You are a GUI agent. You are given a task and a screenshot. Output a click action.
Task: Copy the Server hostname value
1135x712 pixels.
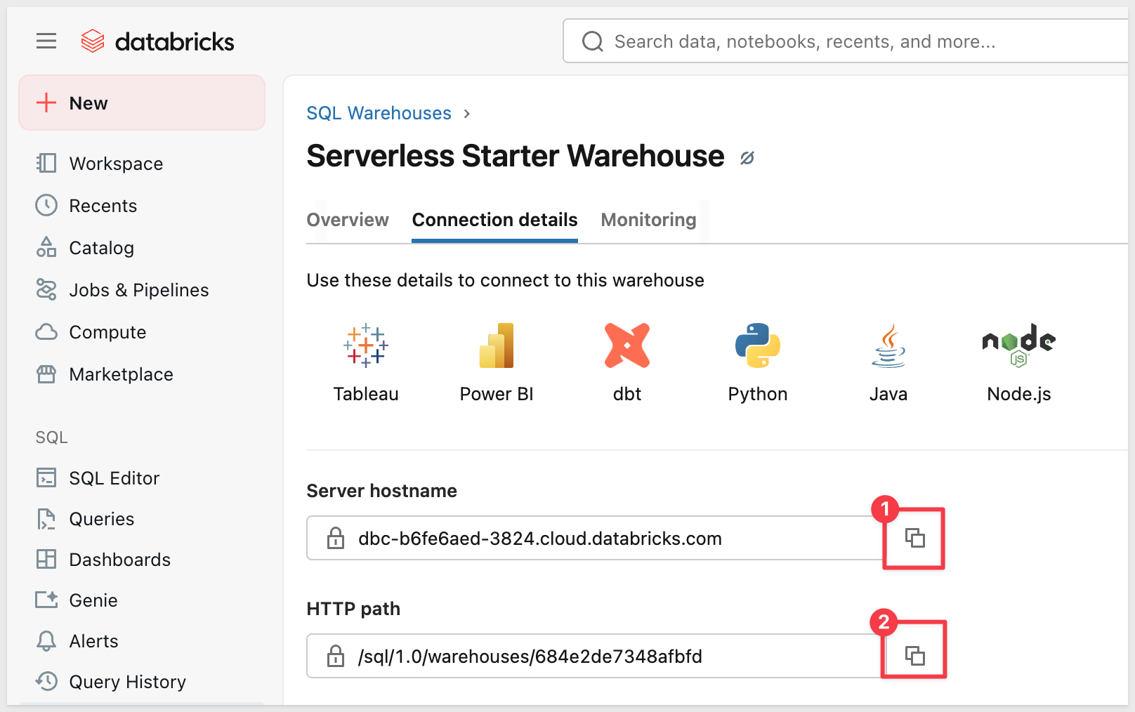tap(914, 539)
